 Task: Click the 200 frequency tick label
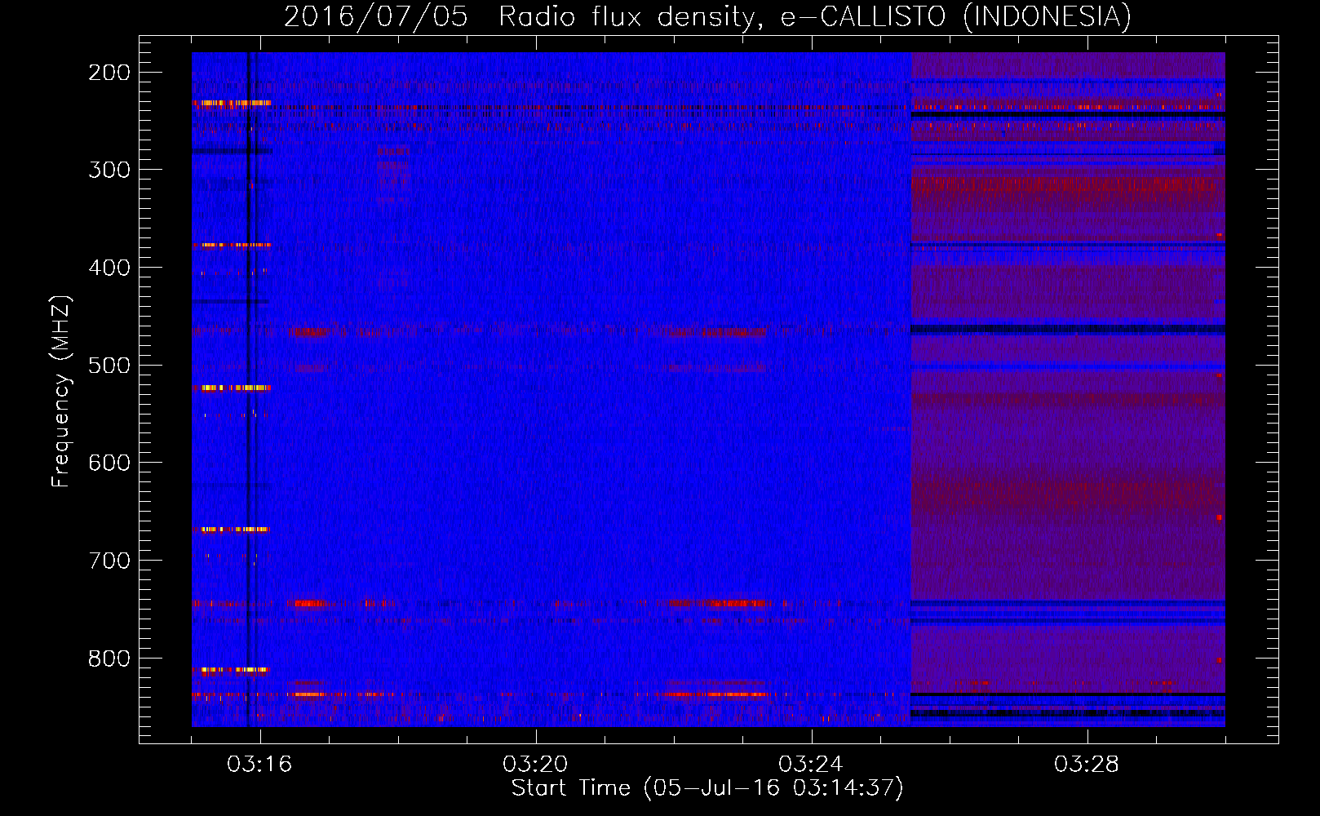(109, 73)
